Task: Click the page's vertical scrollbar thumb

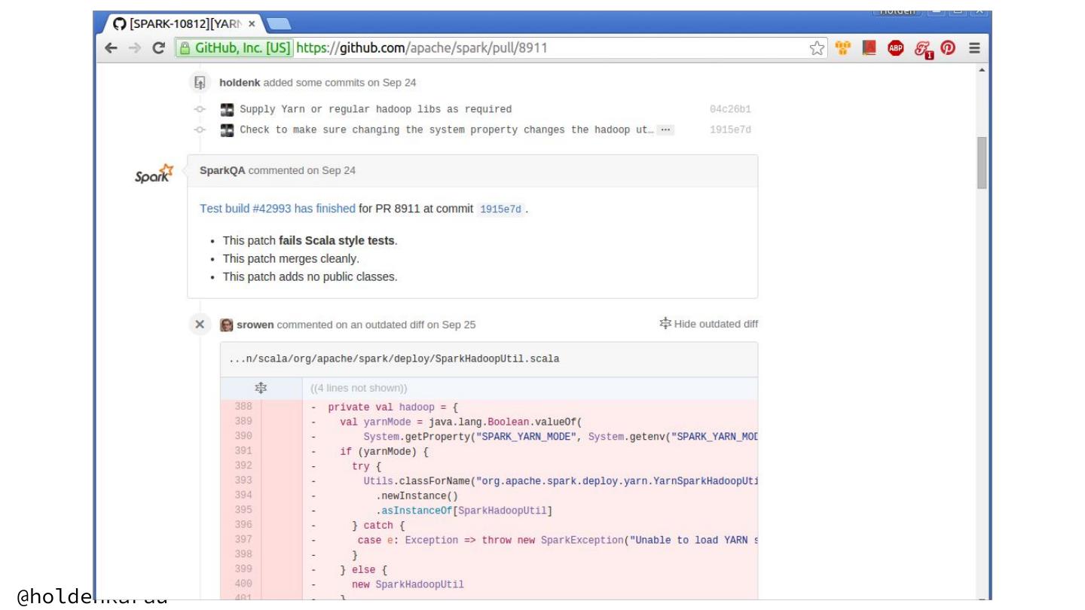Action: point(981,162)
